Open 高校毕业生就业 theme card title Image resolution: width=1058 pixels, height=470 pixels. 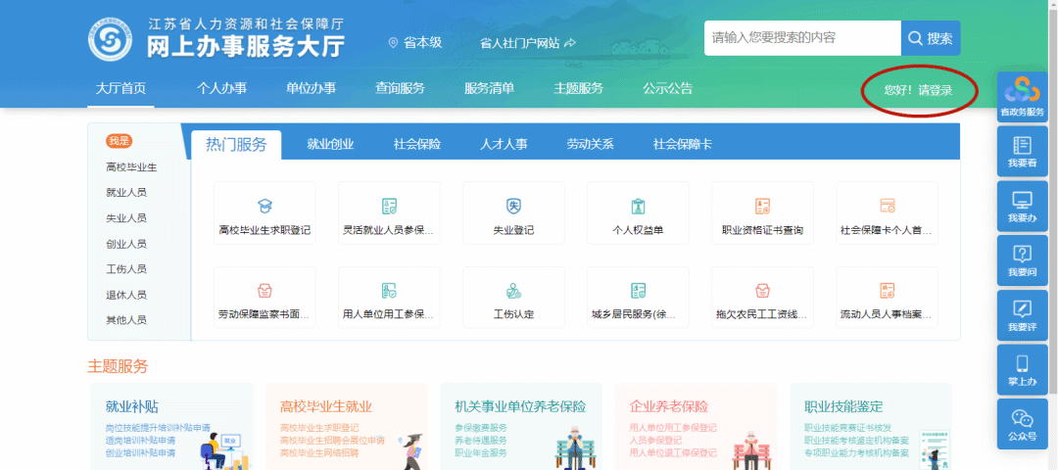coord(326,406)
